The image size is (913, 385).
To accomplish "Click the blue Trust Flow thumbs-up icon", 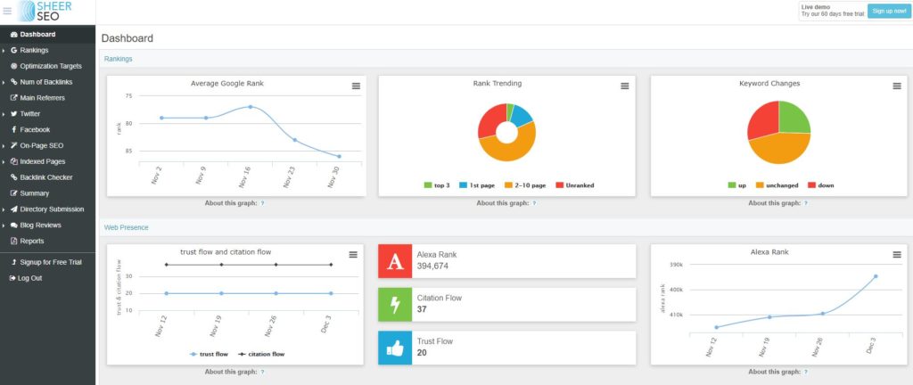I will pyautogui.click(x=395, y=348).
